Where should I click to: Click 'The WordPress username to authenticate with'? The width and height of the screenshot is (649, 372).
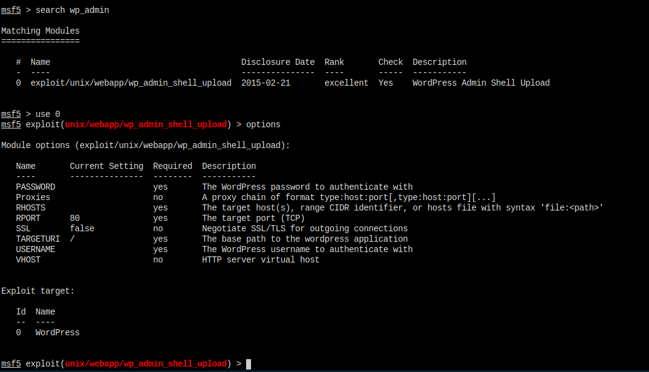coord(307,249)
